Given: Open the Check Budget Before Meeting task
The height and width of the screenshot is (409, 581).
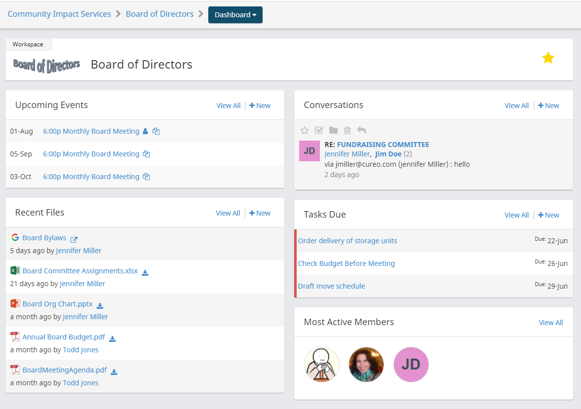Looking at the screenshot, I should (346, 263).
